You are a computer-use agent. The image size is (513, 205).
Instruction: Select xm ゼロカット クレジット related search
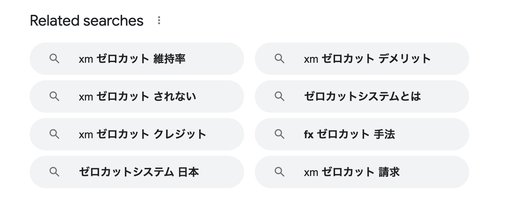[x=137, y=134]
